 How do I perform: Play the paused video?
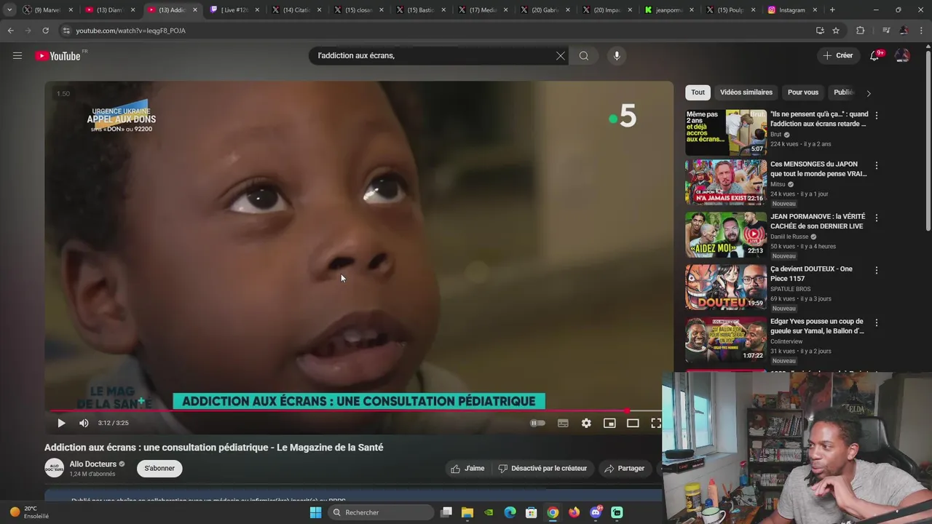(61, 423)
